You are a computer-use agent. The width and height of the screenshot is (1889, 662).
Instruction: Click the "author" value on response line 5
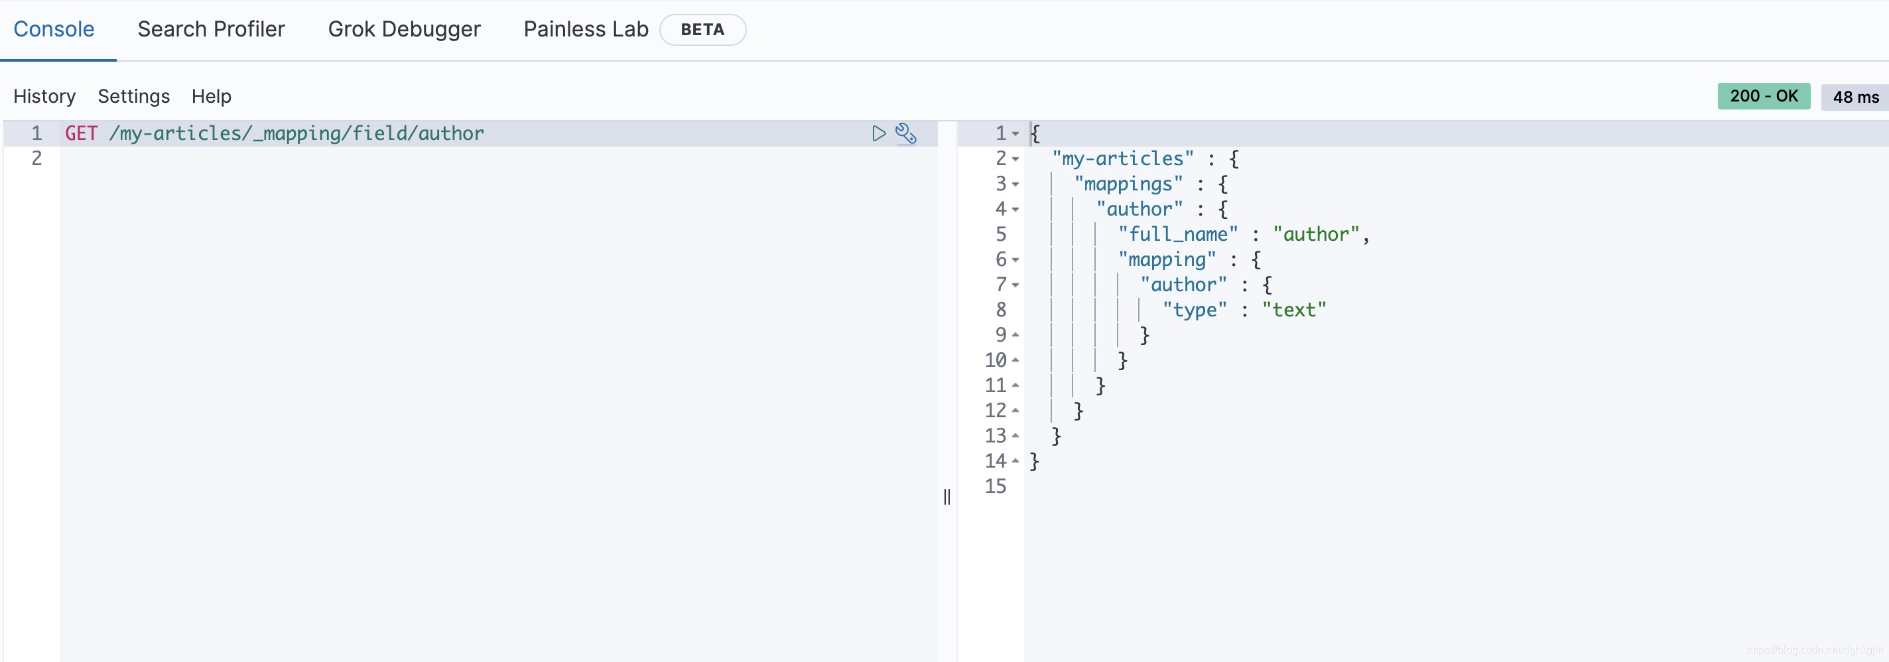pos(1315,235)
